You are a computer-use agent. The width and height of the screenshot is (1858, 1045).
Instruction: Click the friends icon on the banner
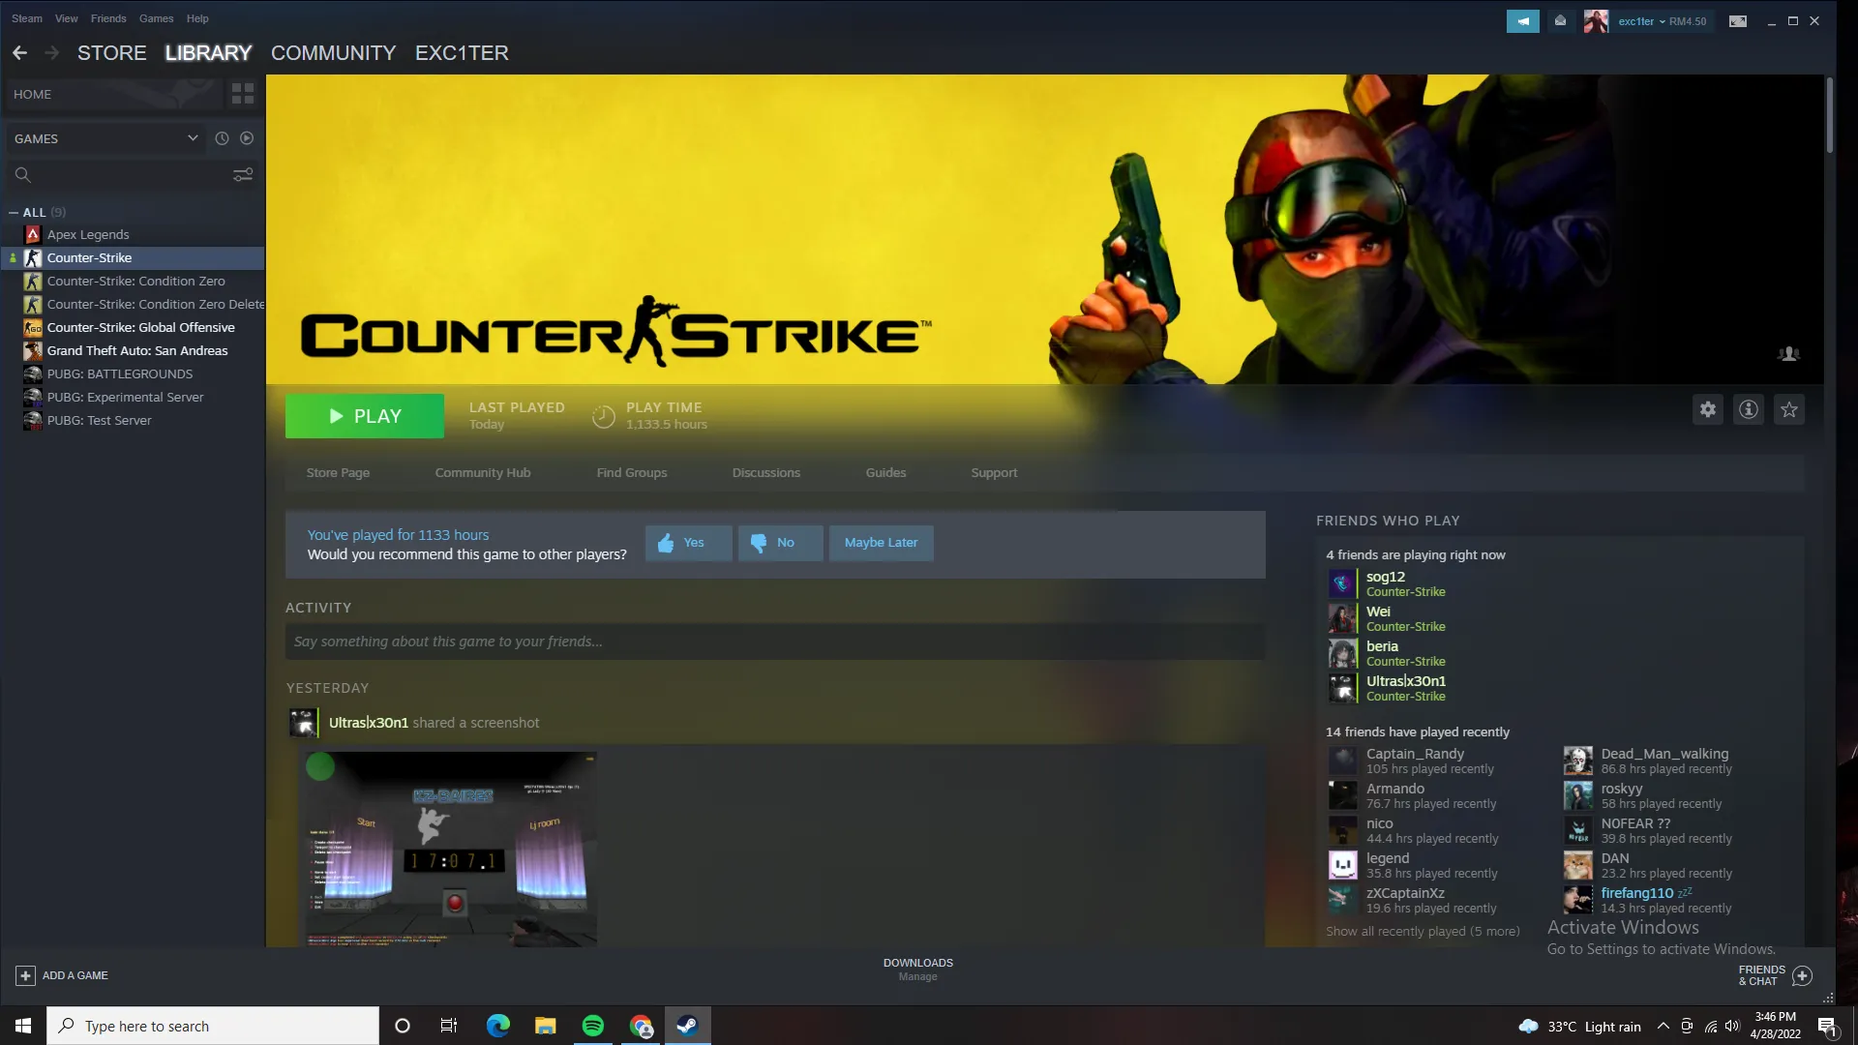1789,354
